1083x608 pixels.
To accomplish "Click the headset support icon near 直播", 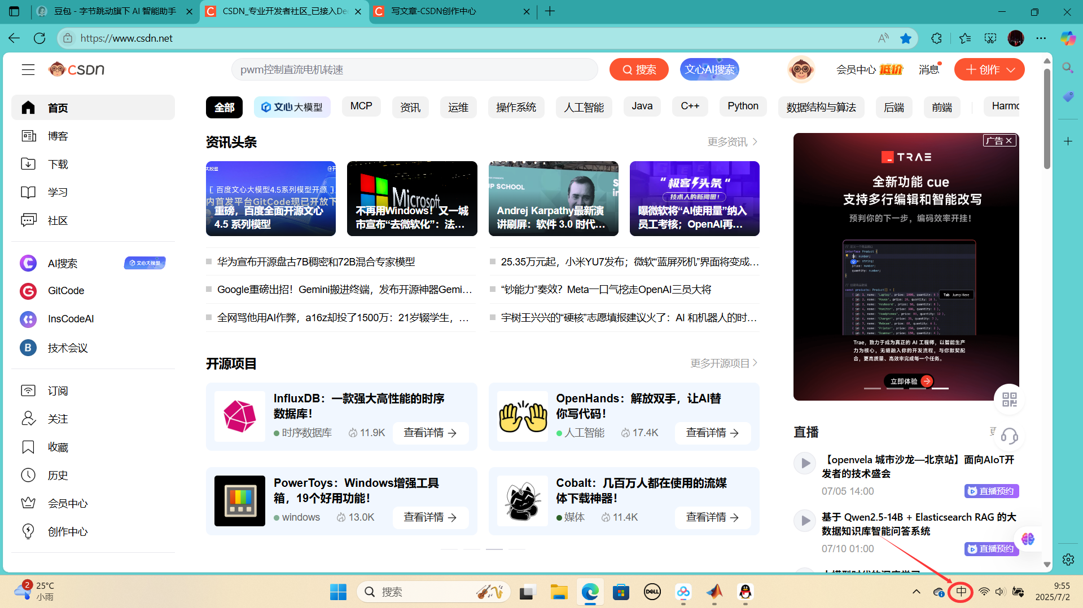I will (x=1010, y=437).
